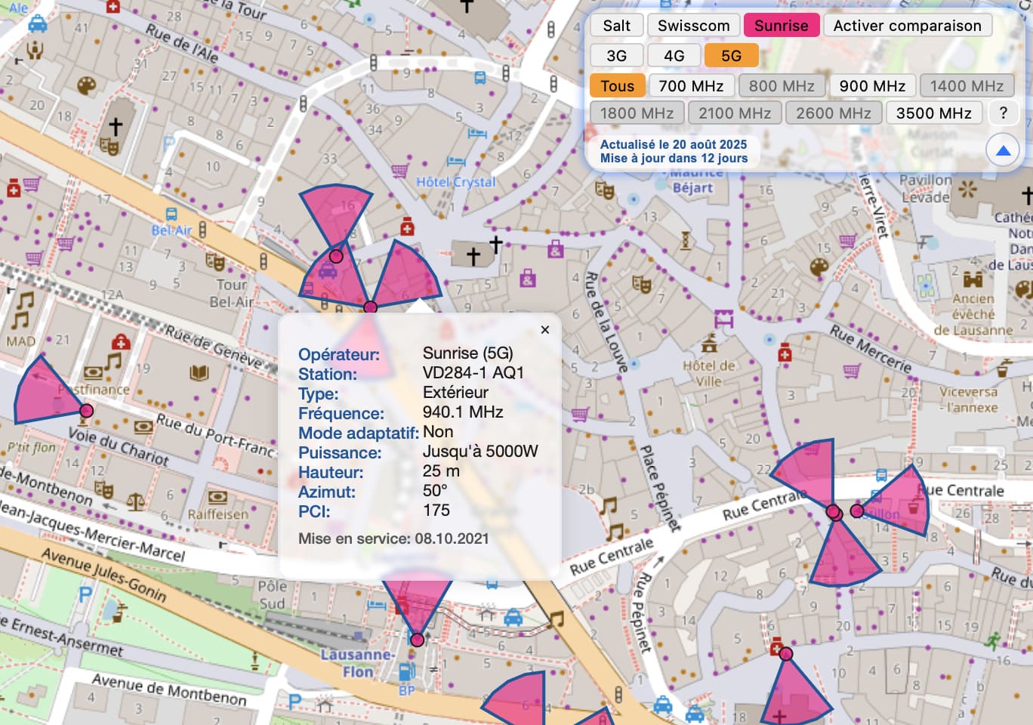Image resolution: width=1033 pixels, height=725 pixels.
Task: Click frequency value '940.1 MHz'
Action: tap(463, 412)
